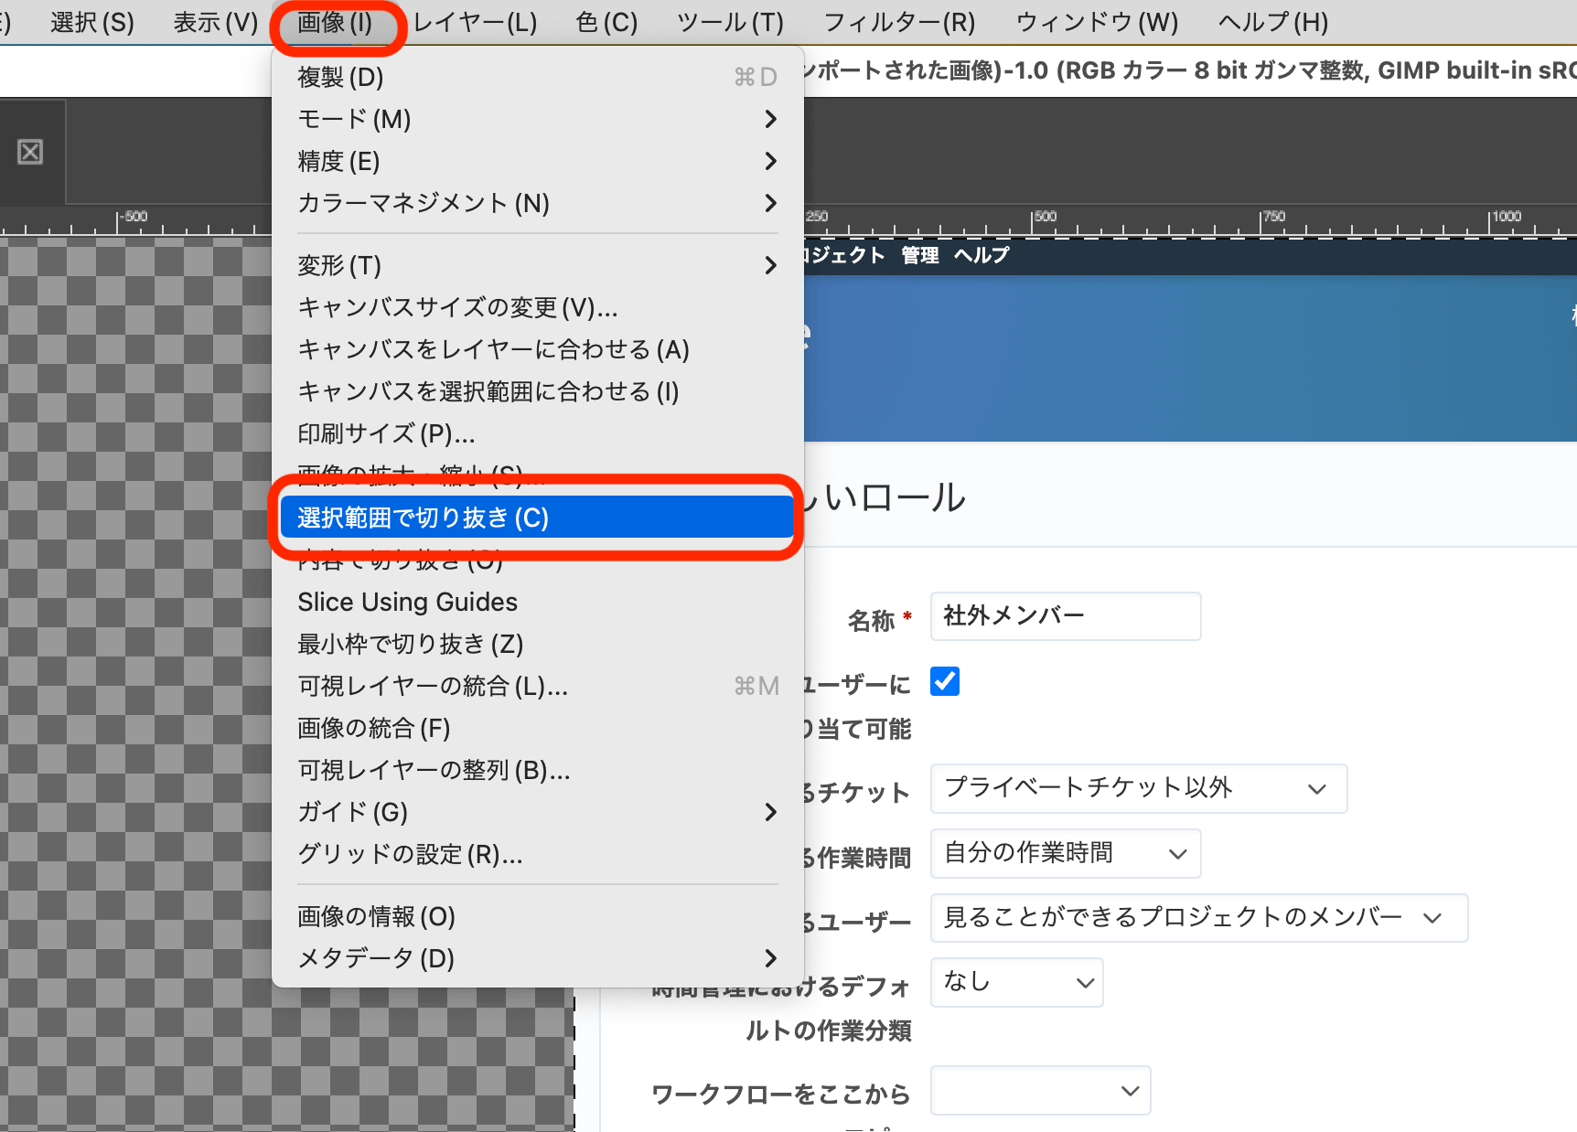Open the 画像 (I) menu in menu bar
The image size is (1577, 1132).
point(335,23)
